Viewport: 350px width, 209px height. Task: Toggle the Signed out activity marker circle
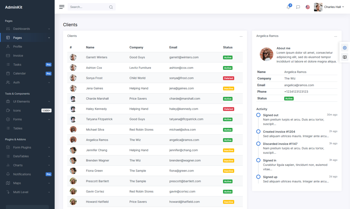[x=258, y=115]
